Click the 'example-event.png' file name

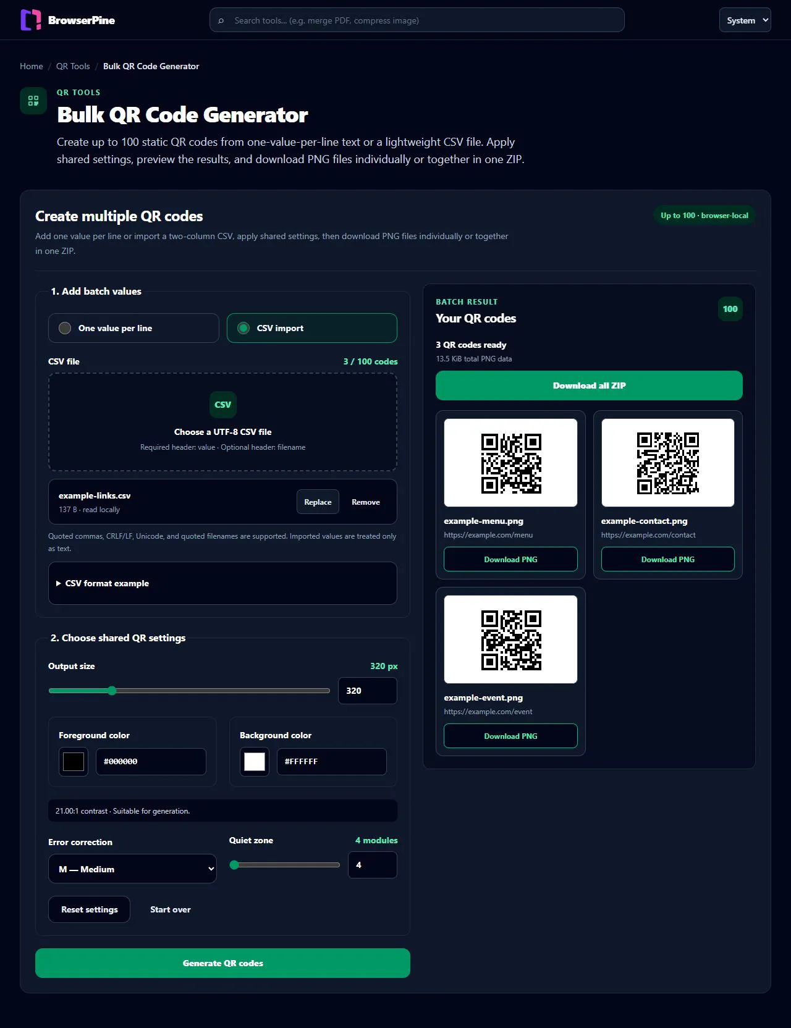click(483, 697)
